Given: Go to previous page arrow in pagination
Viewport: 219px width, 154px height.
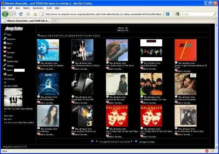Looking at the screenshot, I should [96, 141].
